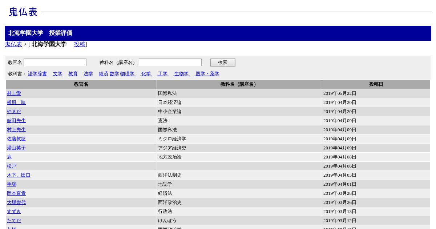Click the 北海学園大学 授業評価 banner
The image size is (436, 229).
[218, 33]
